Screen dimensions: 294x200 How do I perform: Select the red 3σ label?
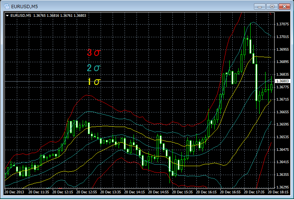point(94,53)
